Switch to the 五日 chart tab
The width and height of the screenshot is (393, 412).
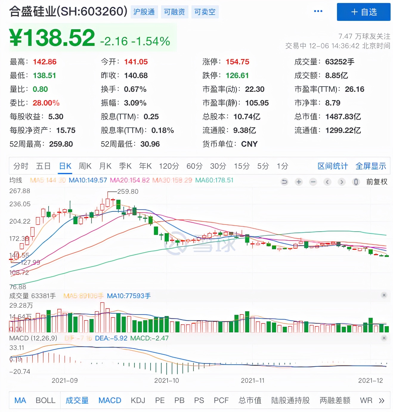pos(43,166)
